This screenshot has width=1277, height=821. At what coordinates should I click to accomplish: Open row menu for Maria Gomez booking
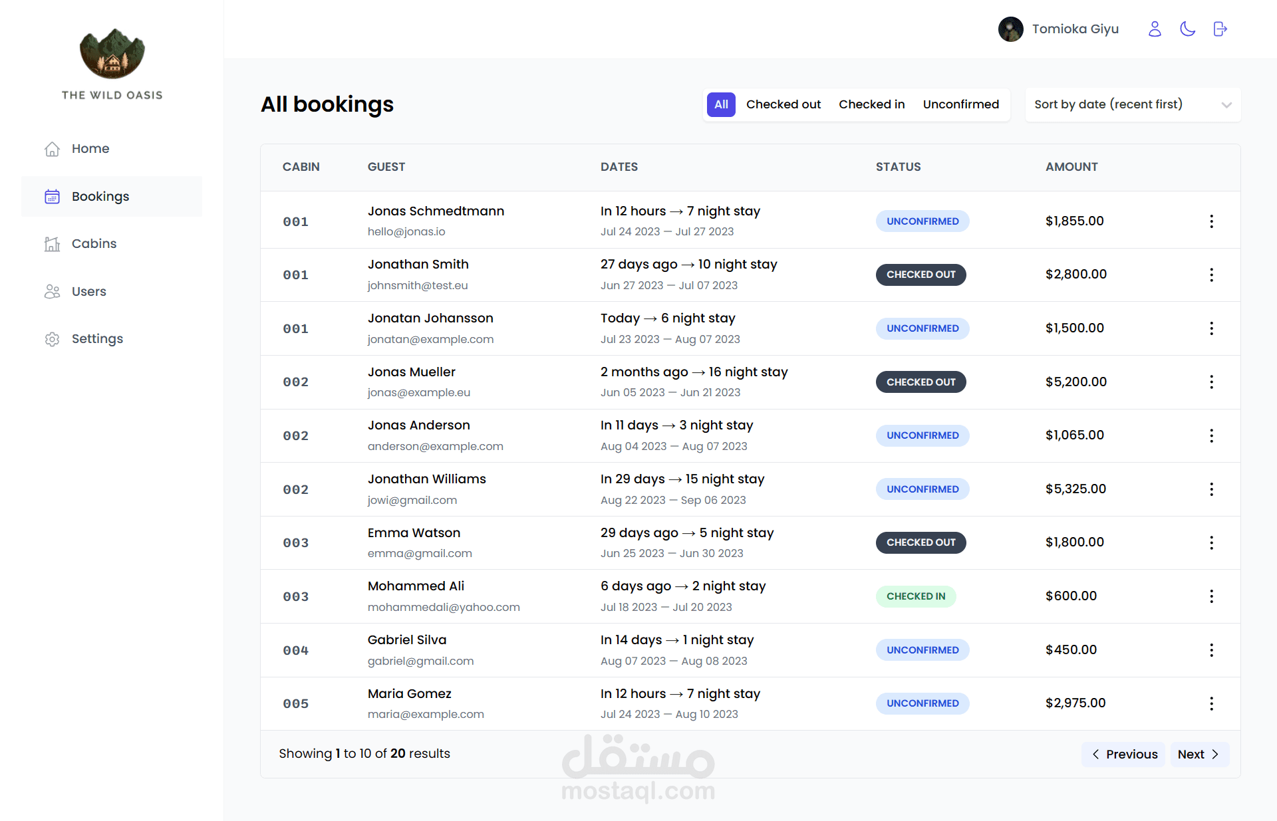pos(1211,703)
